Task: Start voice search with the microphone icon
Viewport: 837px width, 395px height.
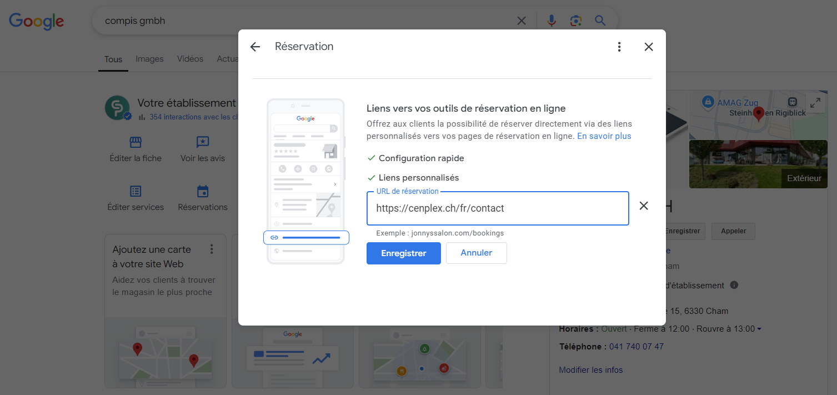Action: click(x=551, y=21)
